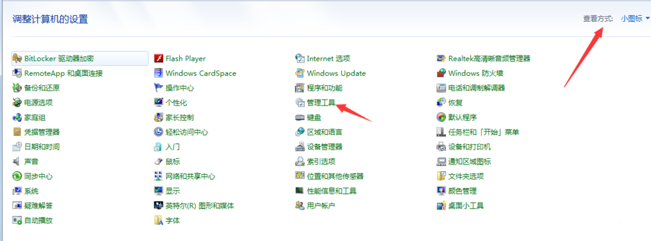The width and height of the screenshot is (651, 241).
Task: Open the 设备管理器 link
Action: 325,147
